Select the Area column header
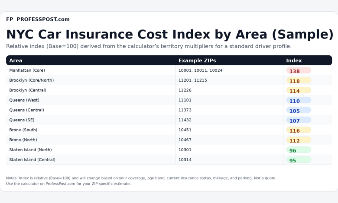The image size is (338, 203). pos(16,60)
